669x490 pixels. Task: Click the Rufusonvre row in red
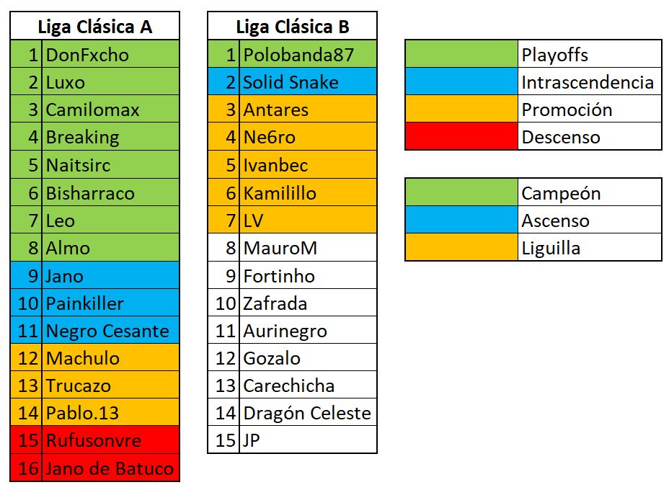click(94, 440)
